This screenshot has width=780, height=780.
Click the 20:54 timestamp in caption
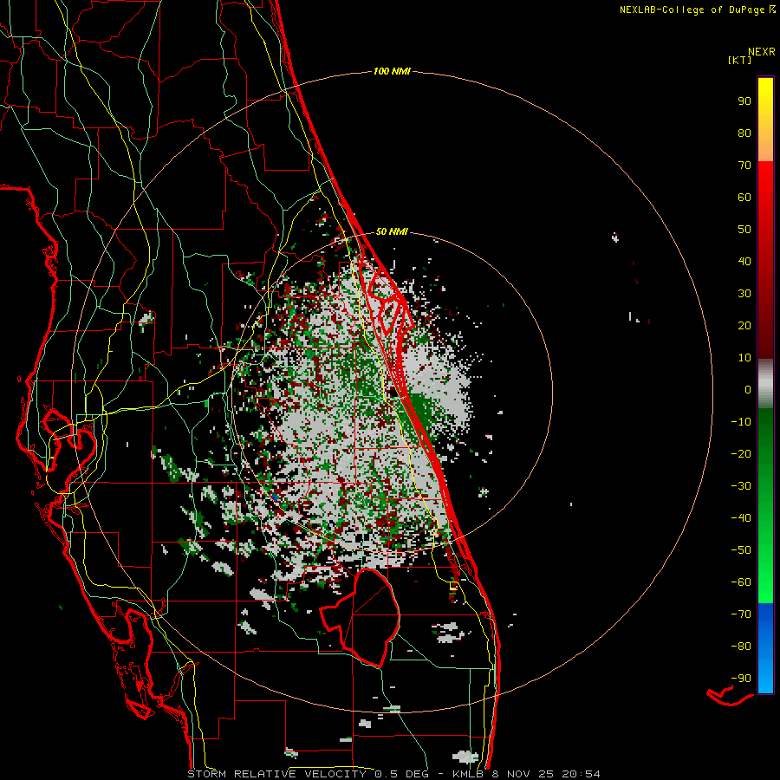[581, 774]
